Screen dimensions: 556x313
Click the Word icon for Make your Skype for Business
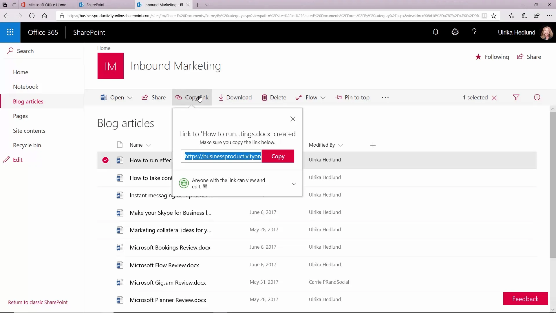(x=120, y=213)
